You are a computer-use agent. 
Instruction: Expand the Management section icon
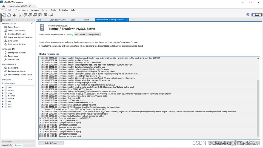click(x=32, y=24)
